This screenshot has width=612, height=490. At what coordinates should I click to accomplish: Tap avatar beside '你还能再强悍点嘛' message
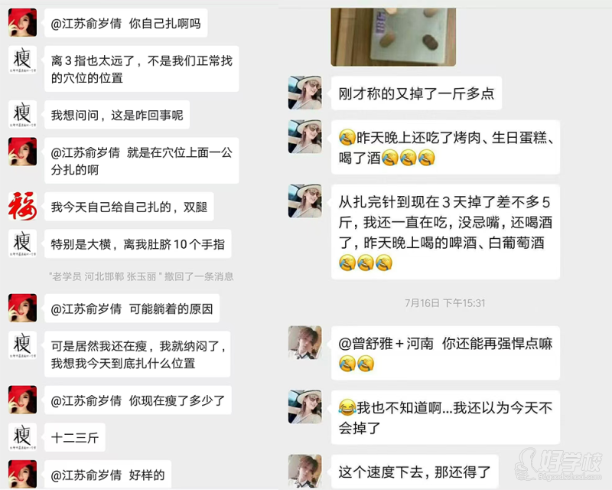point(304,342)
